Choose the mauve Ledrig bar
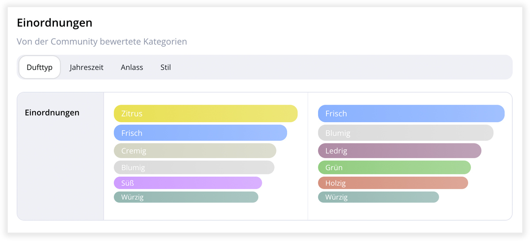 click(399, 151)
